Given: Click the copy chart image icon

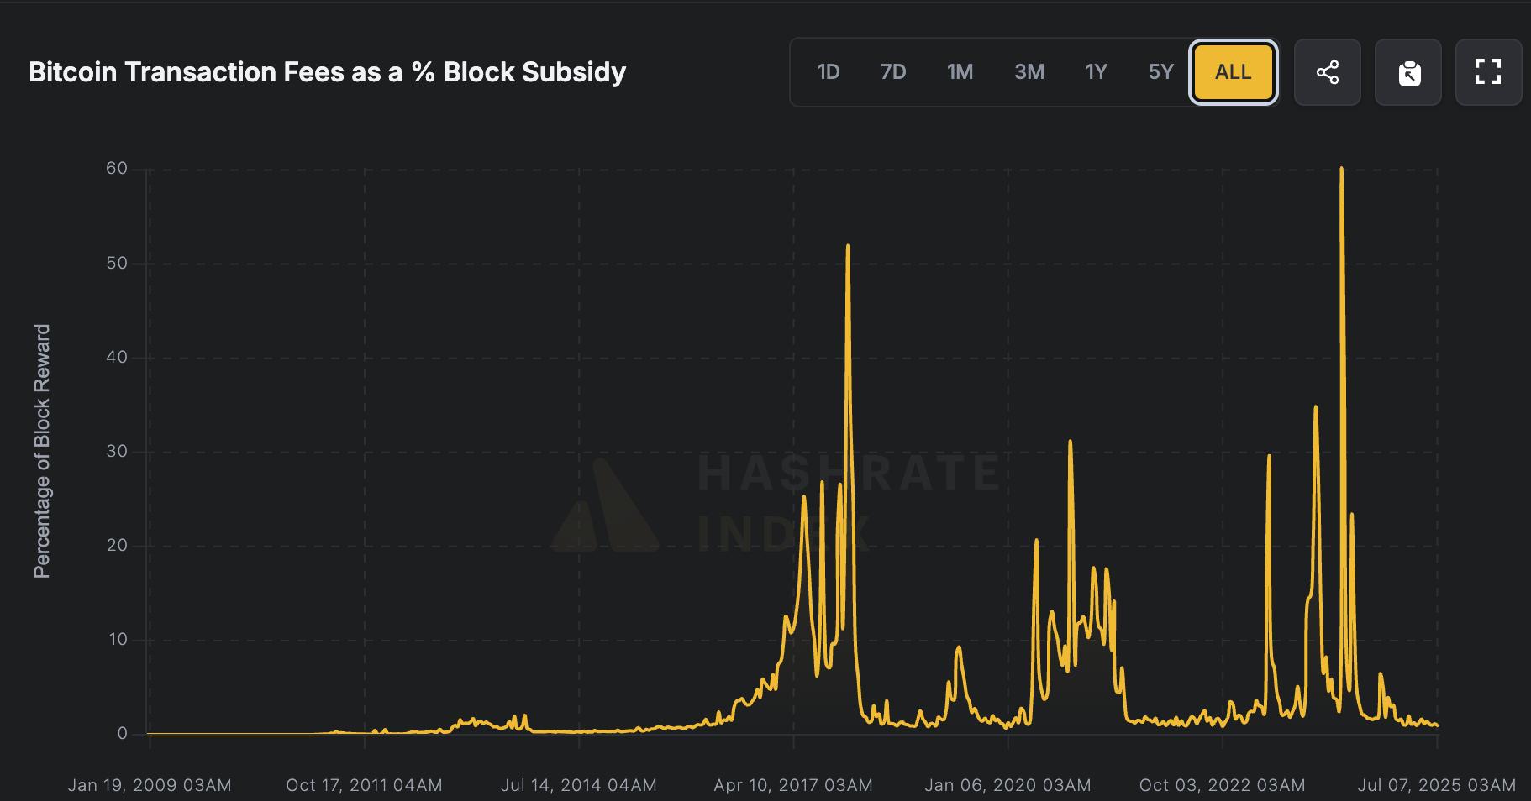Looking at the screenshot, I should pyautogui.click(x=1408, y=72).
